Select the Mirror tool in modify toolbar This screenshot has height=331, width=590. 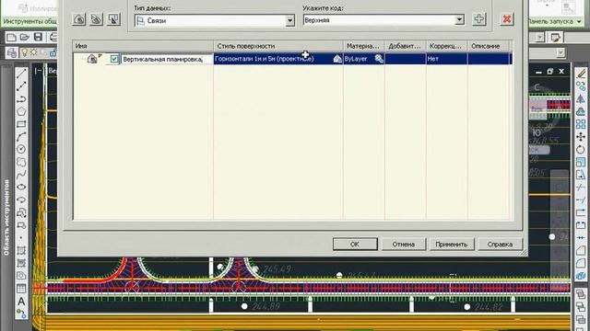pos(581,99)
